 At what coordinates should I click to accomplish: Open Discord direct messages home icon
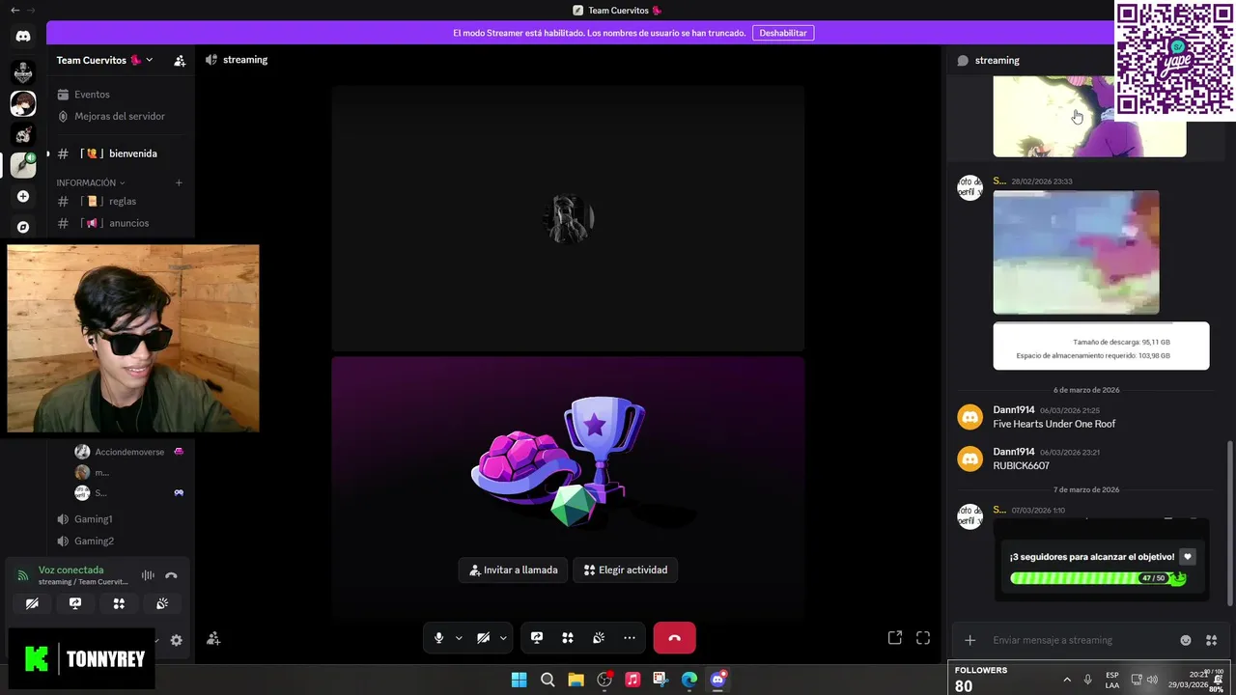23,37
